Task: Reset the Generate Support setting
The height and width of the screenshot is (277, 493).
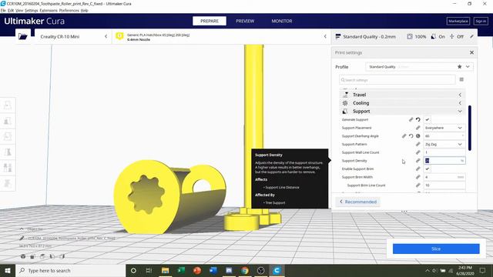Action: 418,120
